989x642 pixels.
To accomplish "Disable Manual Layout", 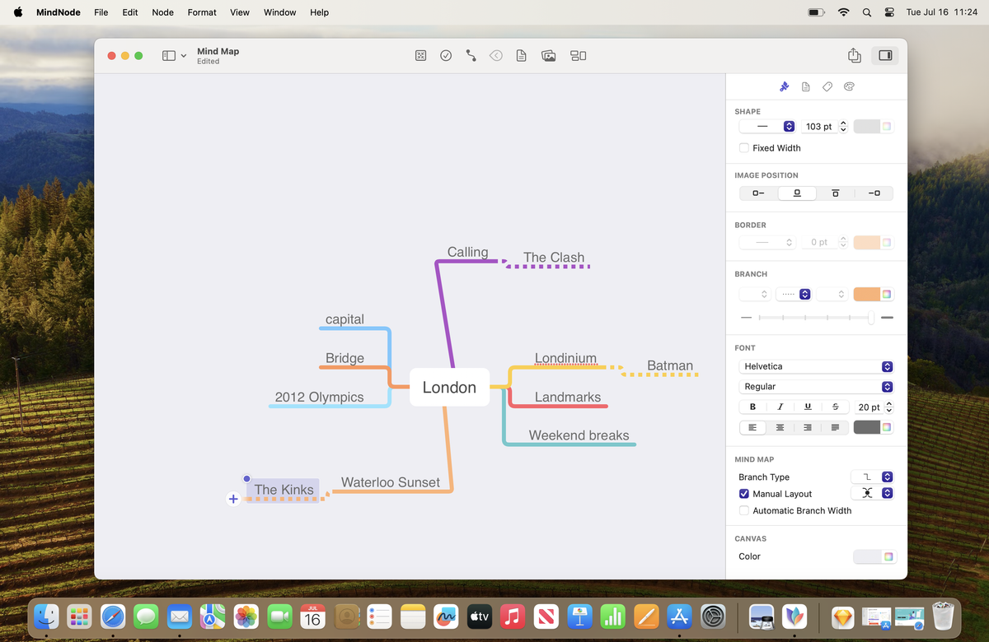I will coord(744,494).
